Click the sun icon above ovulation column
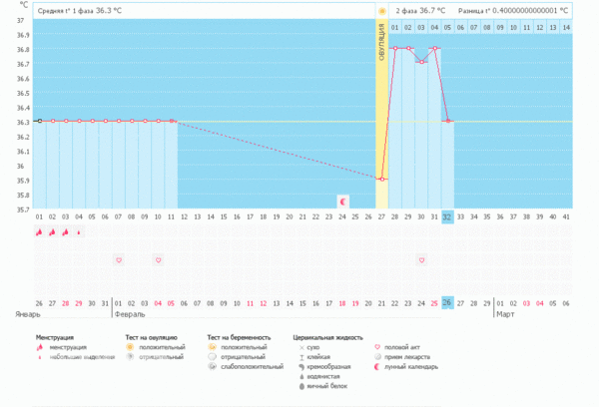Image resolution: width=599 pixels, height=407 pixels. pyautogui.click(x=381, y=11)
